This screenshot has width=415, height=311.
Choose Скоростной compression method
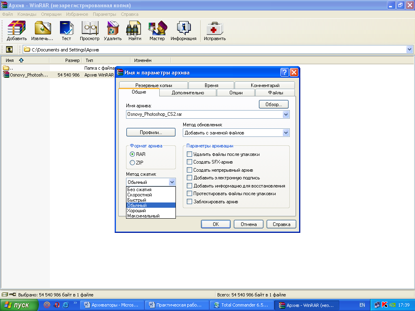pyautogui.click(x=151, y=195)
